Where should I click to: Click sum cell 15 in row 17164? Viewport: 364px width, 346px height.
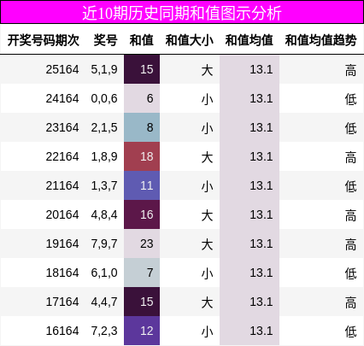[x=142, y=302]
